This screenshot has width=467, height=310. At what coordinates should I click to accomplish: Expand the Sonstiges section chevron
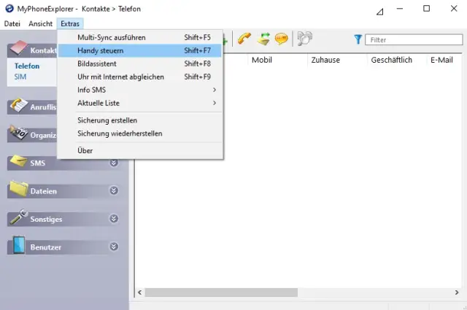(114, 219)
